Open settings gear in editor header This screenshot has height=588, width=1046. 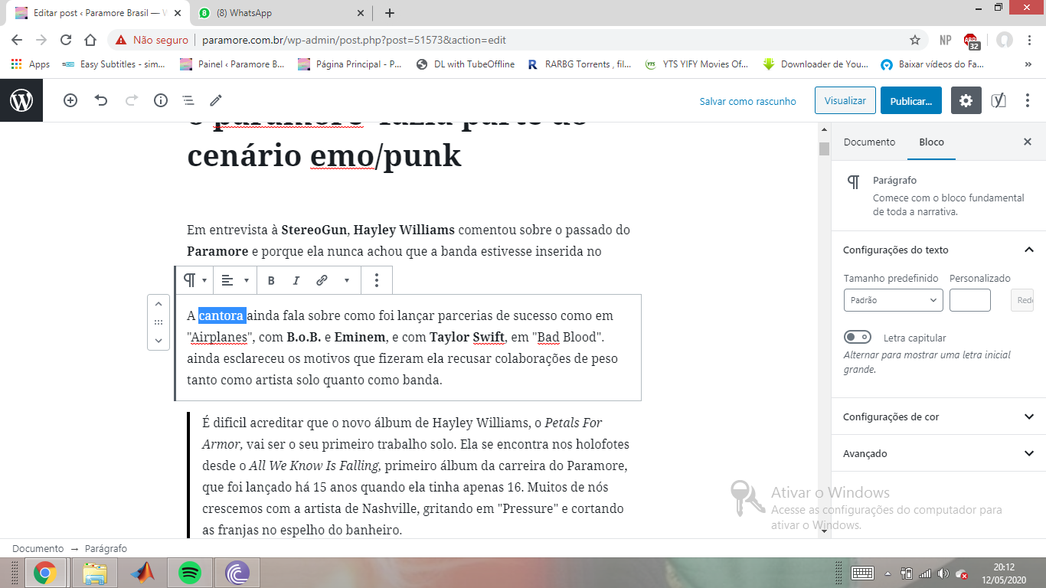(x=966, y=100)
